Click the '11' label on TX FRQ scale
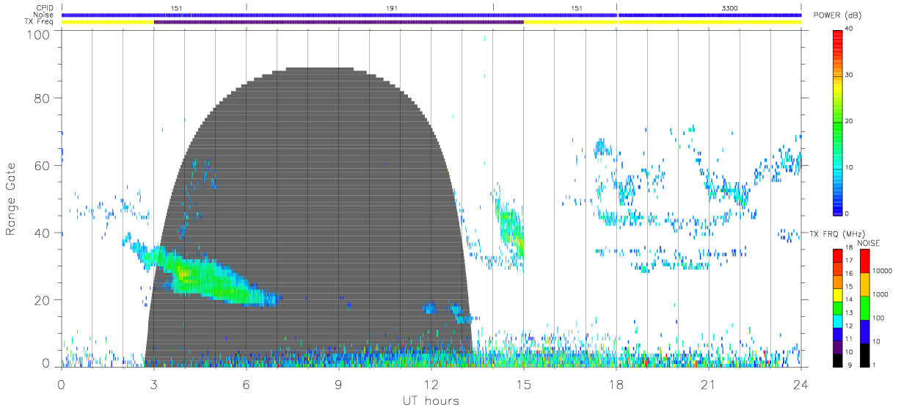901x416 pixels. point(850,339)
